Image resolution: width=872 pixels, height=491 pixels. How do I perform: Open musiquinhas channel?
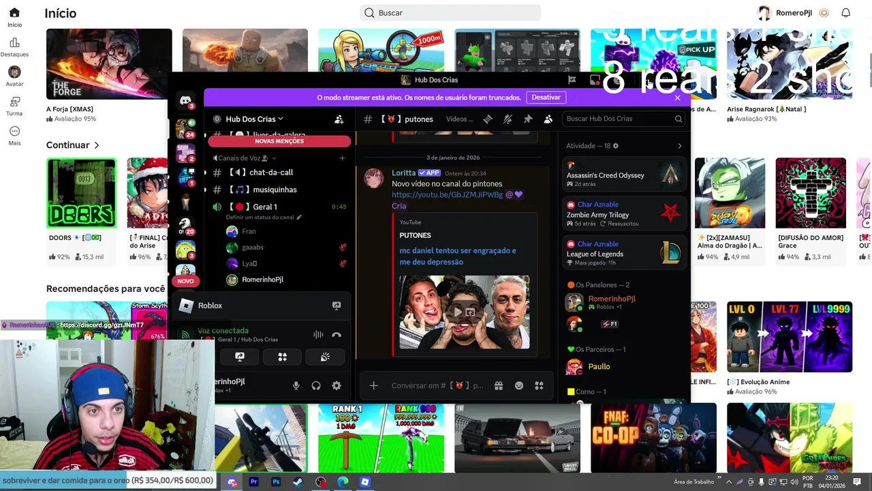tap(279, 190)
